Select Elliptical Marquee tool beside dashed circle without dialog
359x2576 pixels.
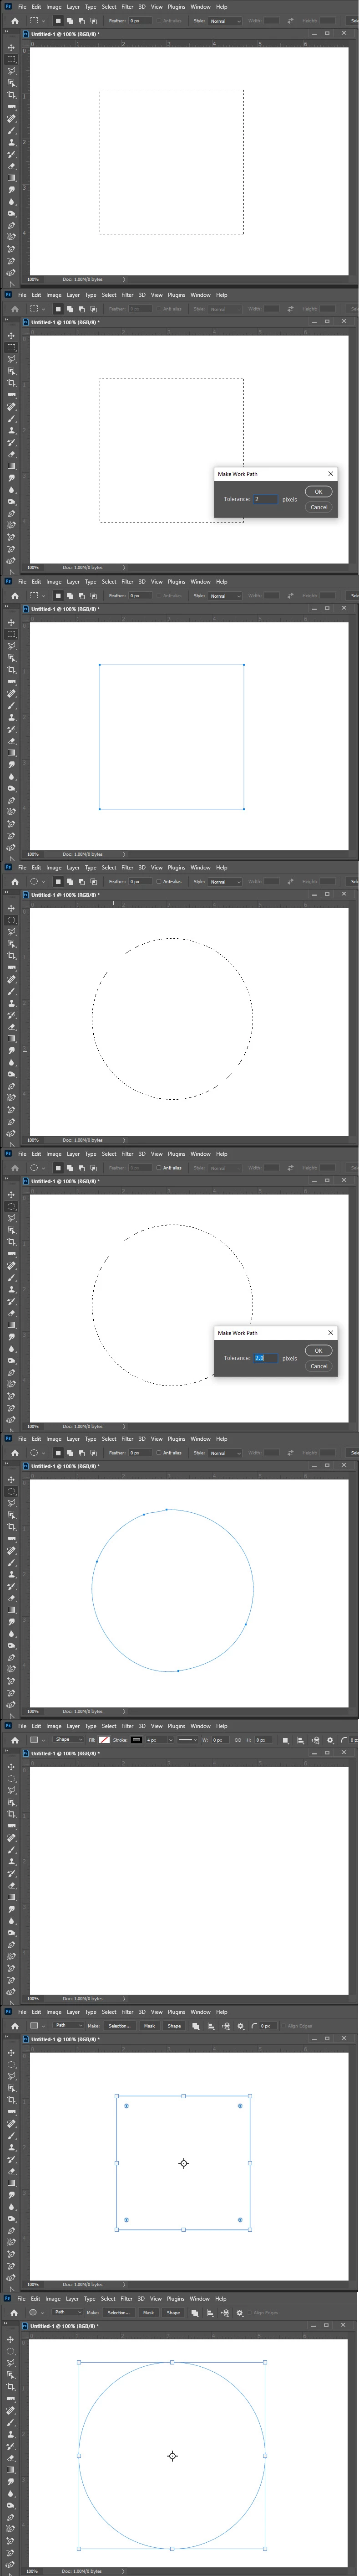point(12,919)
